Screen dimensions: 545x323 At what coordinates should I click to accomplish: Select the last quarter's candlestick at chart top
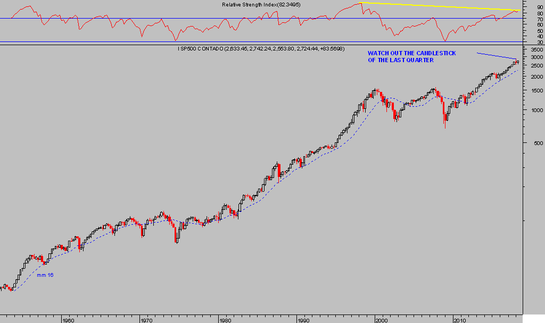(x=517, y=62)
